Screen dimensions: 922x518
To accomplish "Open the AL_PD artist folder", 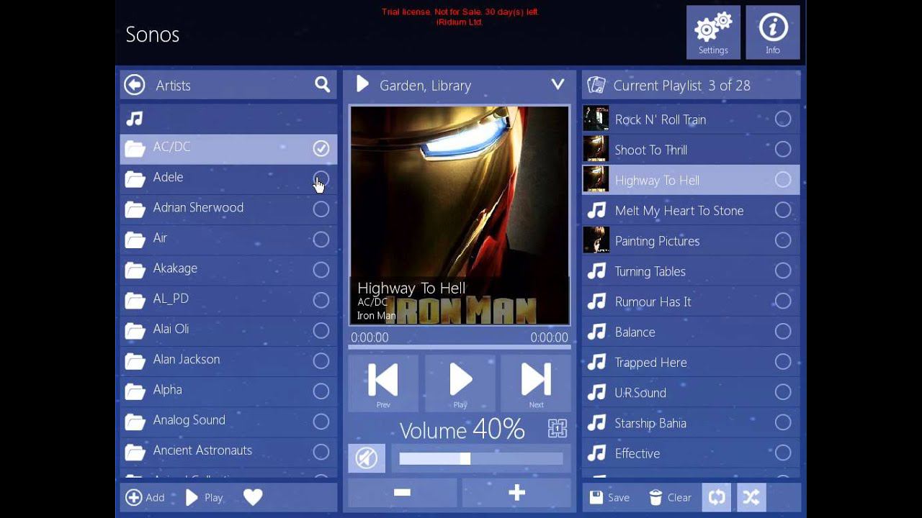I will tap(228, 299).
